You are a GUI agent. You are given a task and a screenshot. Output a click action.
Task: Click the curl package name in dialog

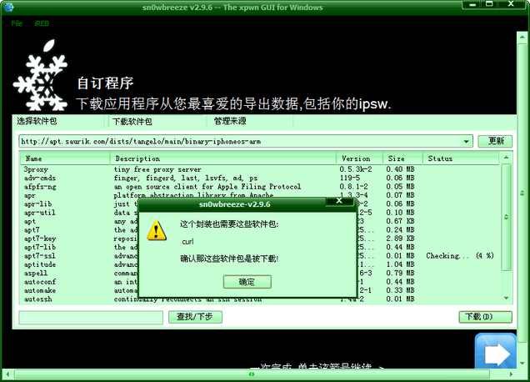187,242
